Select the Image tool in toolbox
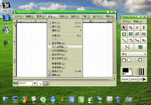This screenshot has height=105, width=151. click(140, 47)
